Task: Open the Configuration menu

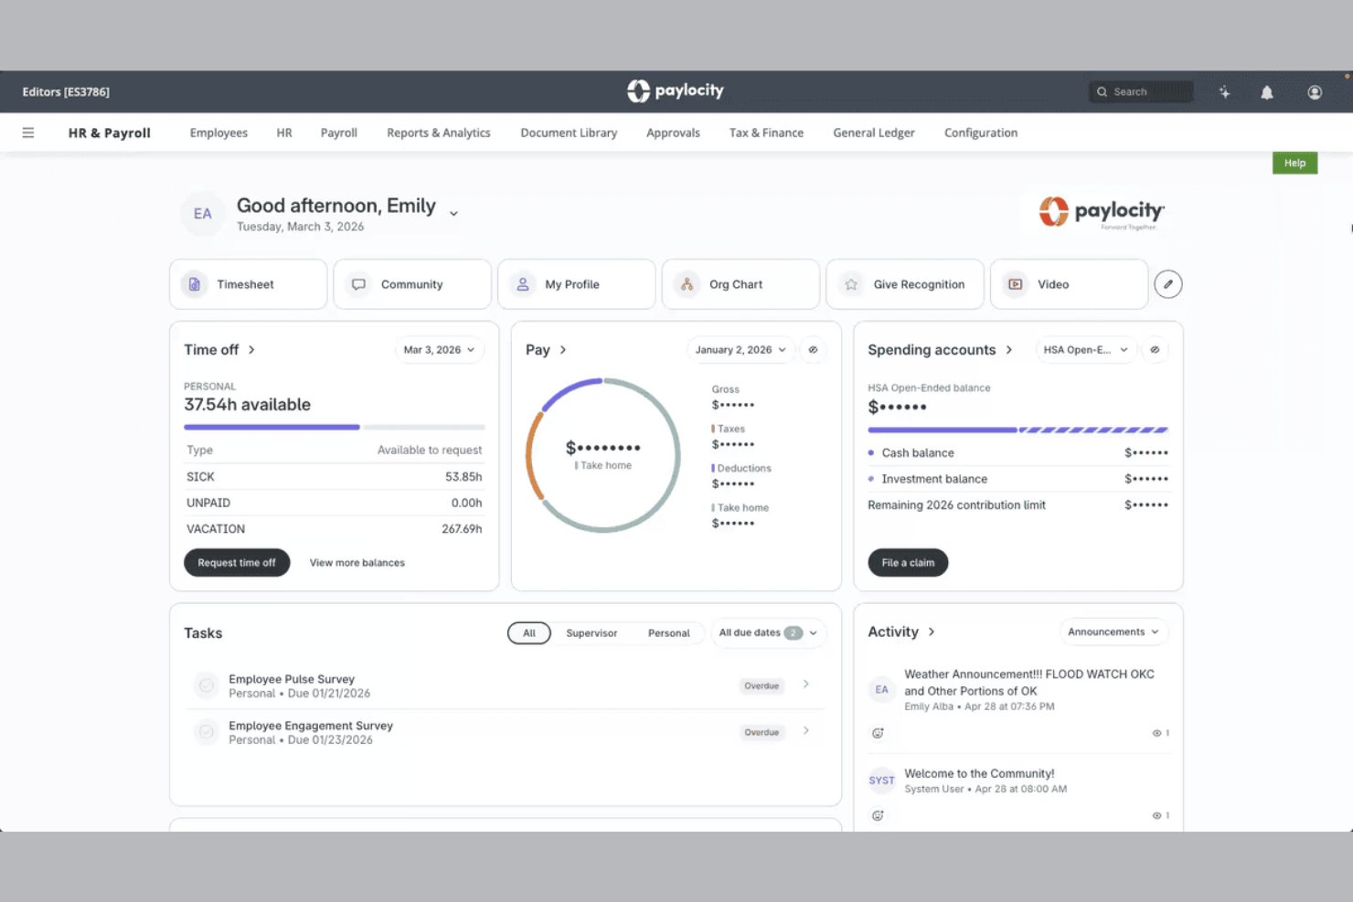Action: tap(981, 133)
